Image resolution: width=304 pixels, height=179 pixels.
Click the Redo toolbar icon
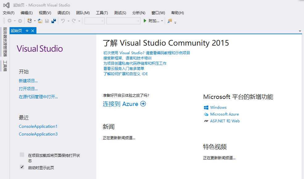pyautogui.click(x=74, y=21)
